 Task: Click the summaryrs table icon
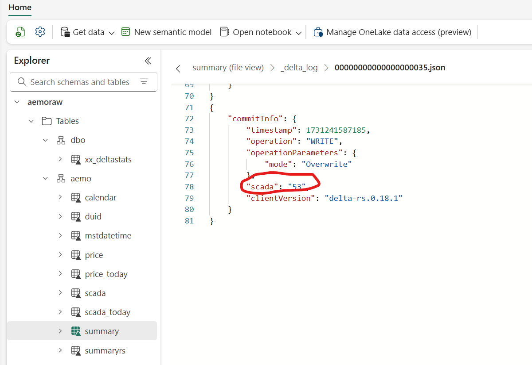click(76, 351)
